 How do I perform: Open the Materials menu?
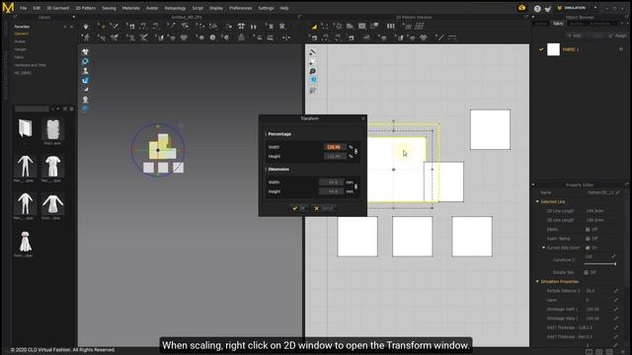click(x=130, y=8)
